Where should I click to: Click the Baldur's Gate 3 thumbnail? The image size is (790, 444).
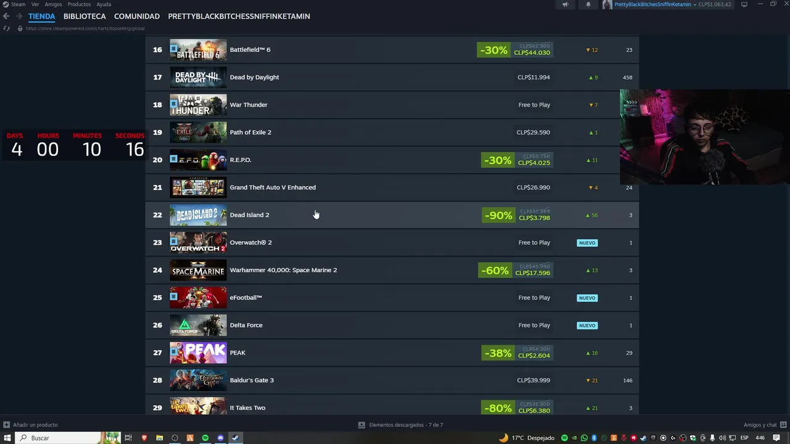[198, 380]
